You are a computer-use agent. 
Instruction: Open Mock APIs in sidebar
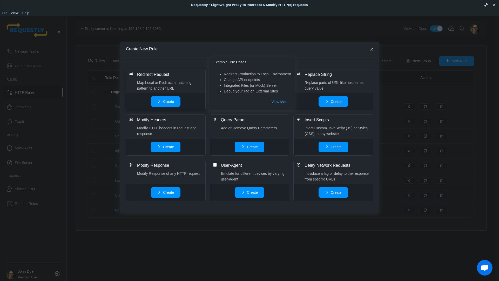(33, 148)
